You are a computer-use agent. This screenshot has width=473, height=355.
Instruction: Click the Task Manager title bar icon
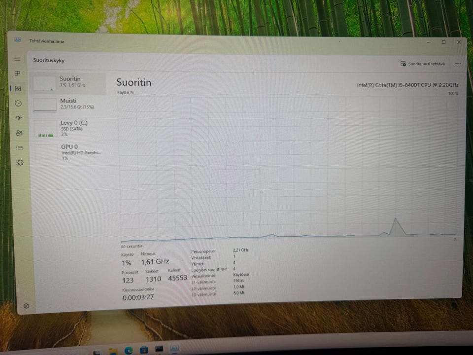pyautogui.click(x=18, y=40)
